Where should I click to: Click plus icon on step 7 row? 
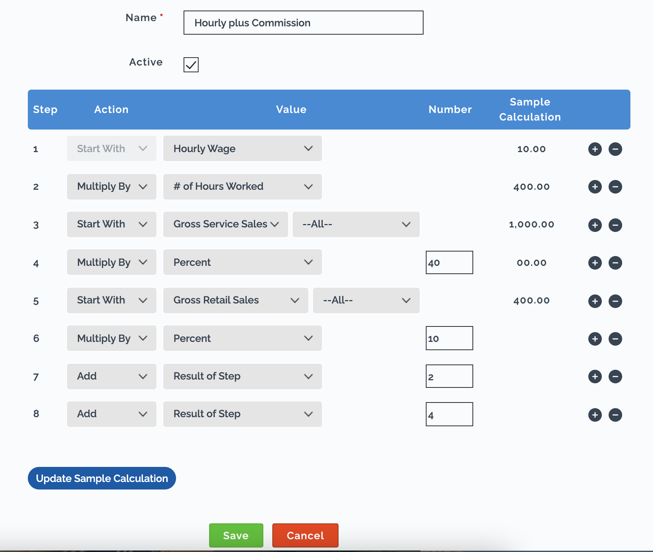(595, 377)
